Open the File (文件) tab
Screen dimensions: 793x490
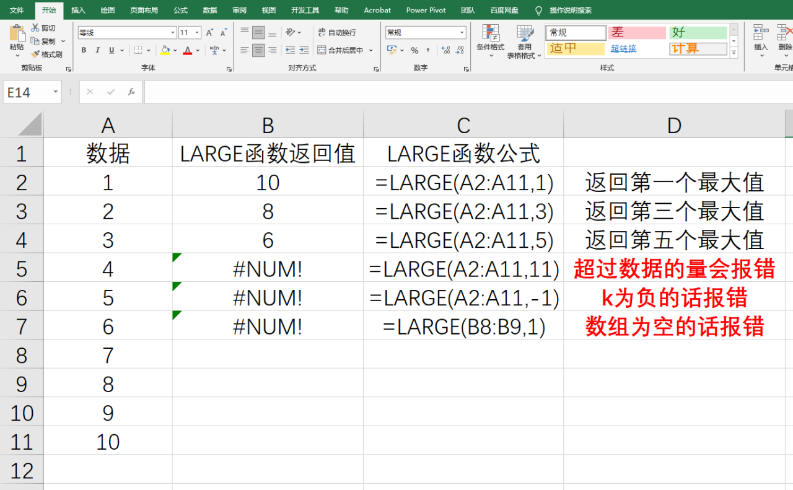click(x=17, y=10)
